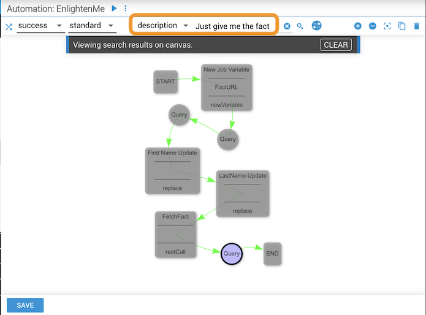Viewport: 426px width, 315px height.
Task: Select the Query node linked to First Name Update
Action: click(179, 115)
